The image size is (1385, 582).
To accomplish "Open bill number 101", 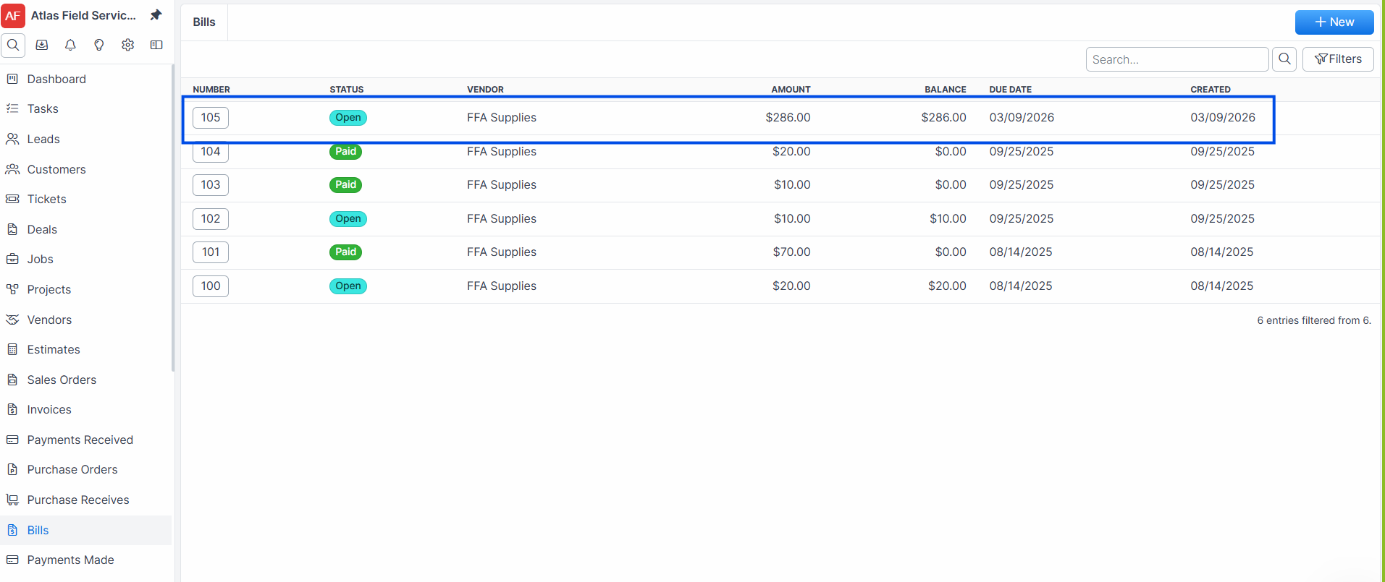I will tap(211, 252).
